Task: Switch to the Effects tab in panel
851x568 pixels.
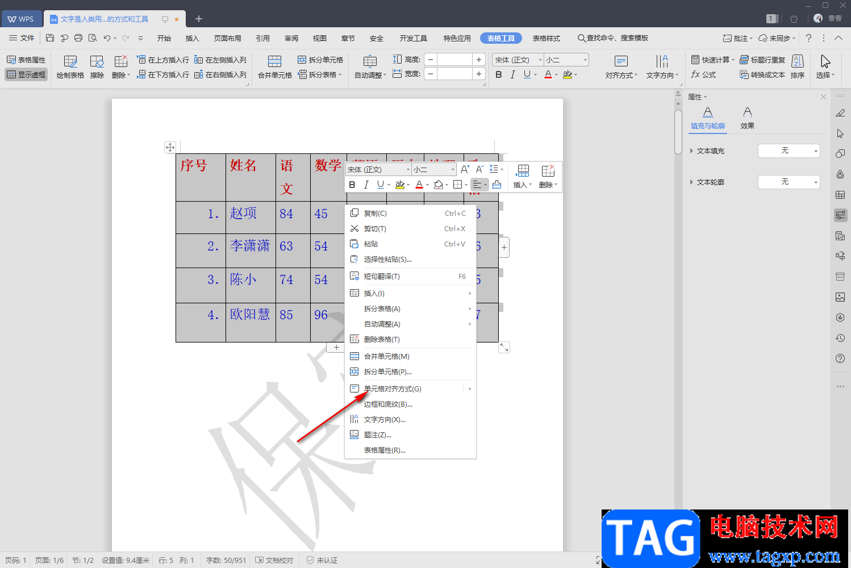Action: point(748,118)
